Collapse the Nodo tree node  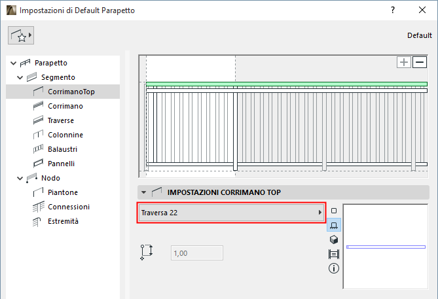coord(20,178)
